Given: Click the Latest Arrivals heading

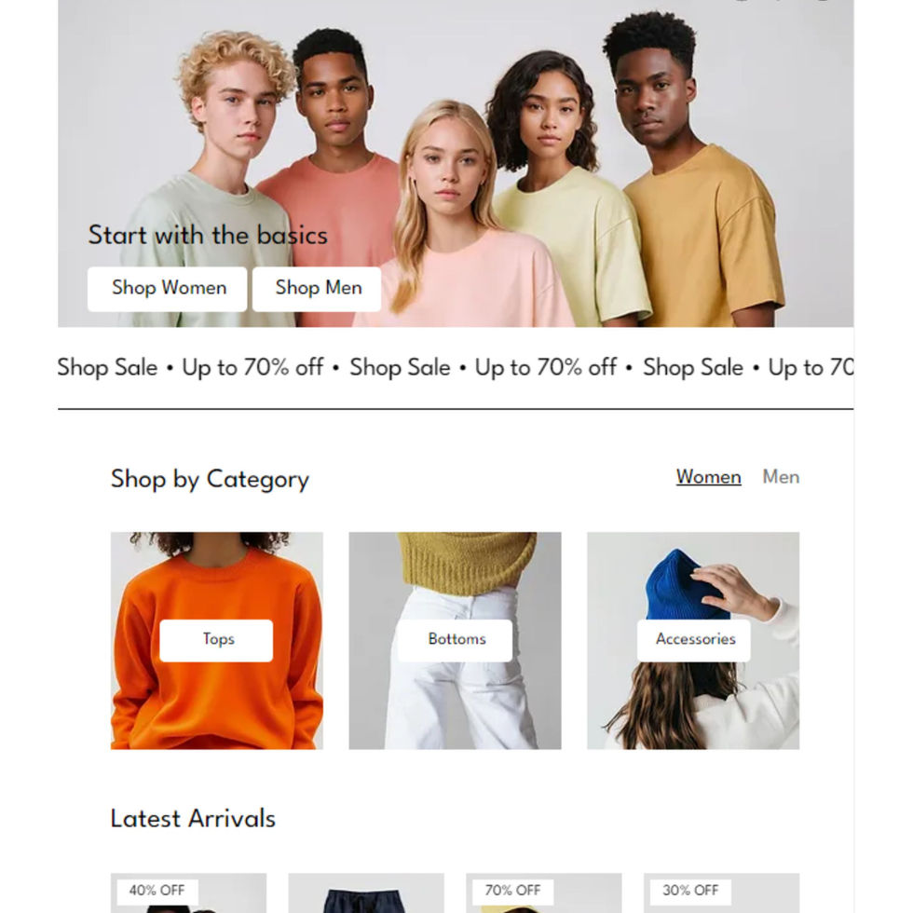Looking at the screenshot, I should (193, 819).
